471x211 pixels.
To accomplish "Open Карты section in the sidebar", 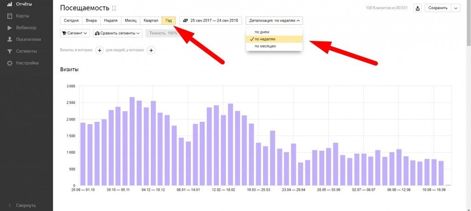I will 22,16.
